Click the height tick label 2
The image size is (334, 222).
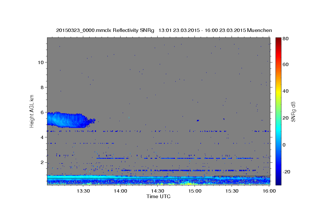42,162
